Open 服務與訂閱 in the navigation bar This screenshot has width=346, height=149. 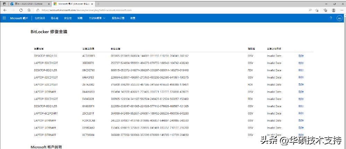pos(118,18)
